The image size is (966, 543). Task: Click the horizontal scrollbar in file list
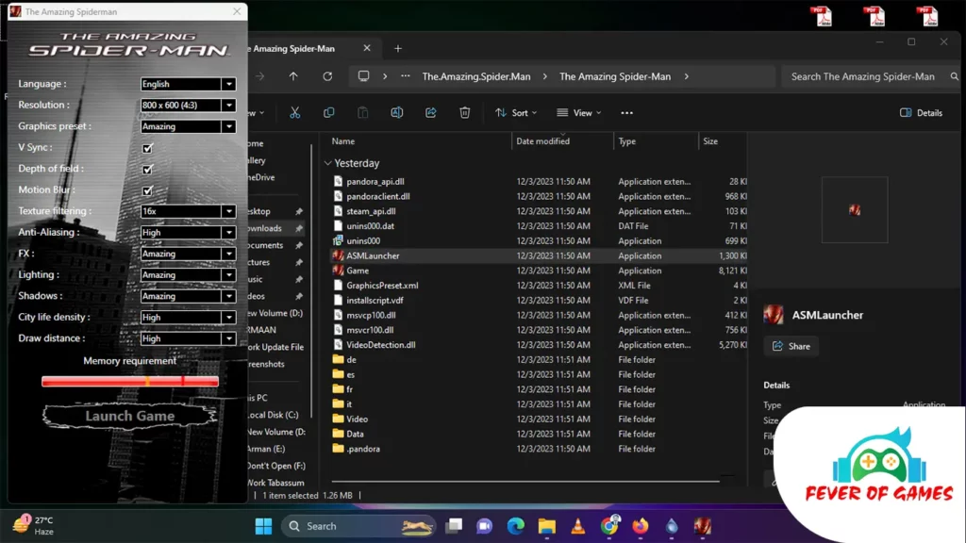(525, 480)
